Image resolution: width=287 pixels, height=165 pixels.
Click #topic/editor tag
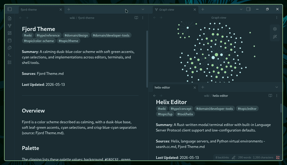tap(247, 108)
